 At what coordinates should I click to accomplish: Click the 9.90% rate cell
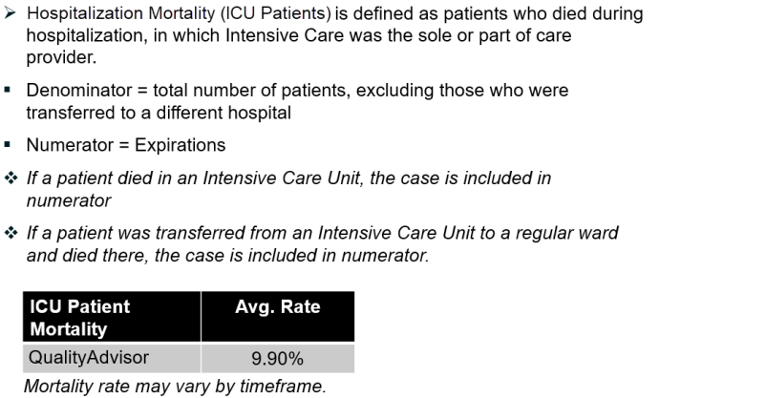[277, 359]
